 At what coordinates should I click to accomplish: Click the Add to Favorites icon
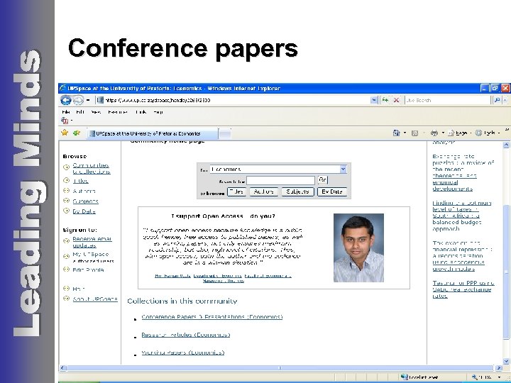pyautogui.click(x=77, y=133)
